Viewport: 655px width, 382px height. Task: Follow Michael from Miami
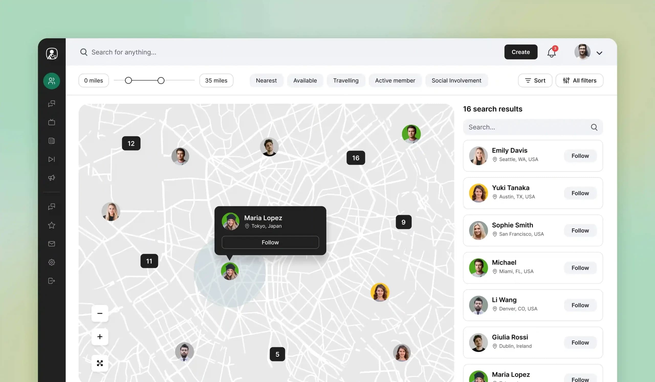point(580,268)
